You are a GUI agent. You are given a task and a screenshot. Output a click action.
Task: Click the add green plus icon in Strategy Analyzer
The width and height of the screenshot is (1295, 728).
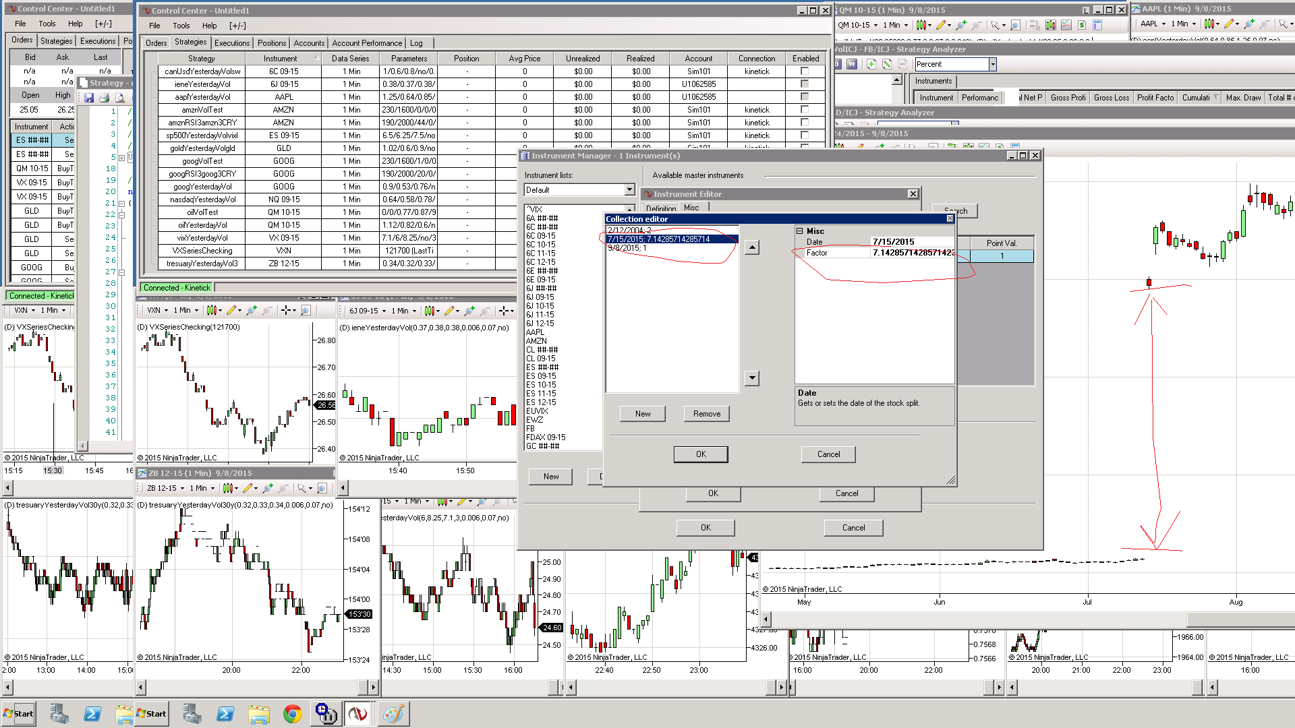871,64
